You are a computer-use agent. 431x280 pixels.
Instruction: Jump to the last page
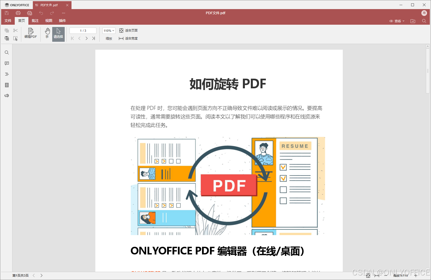pos(94,38)
